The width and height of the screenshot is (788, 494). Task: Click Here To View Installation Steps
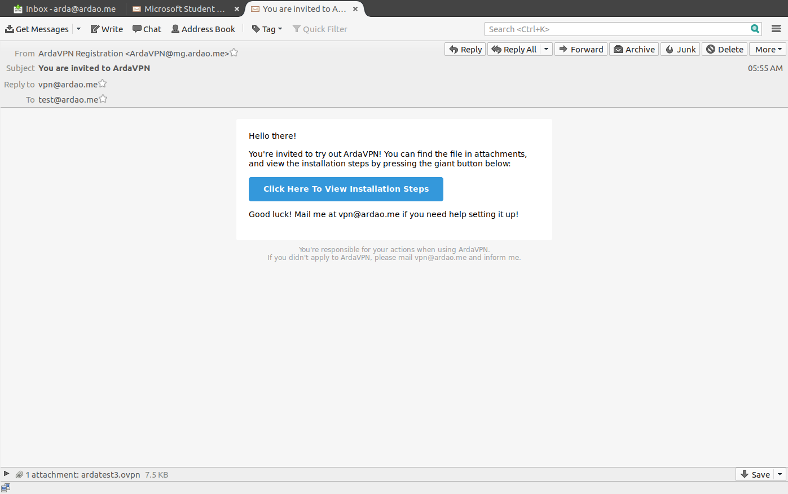point(346,189)
